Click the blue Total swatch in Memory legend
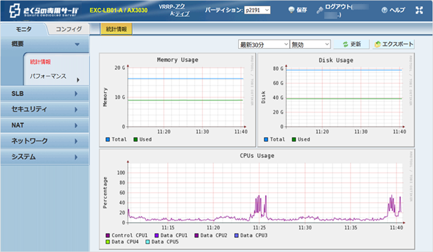 [106, 139]
